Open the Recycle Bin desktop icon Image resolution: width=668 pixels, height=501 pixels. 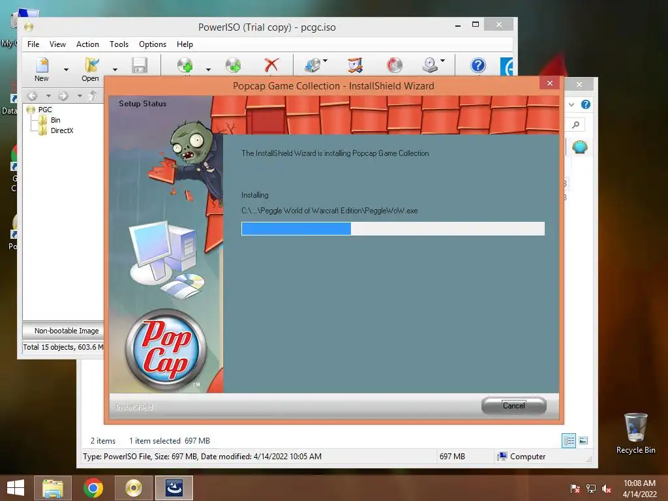click(635, 433)
